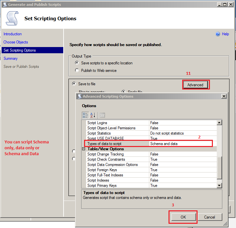Click the title bar icon of Advanced Scripting Options
This screenshot has height=228, width=236.
[80, 96]
